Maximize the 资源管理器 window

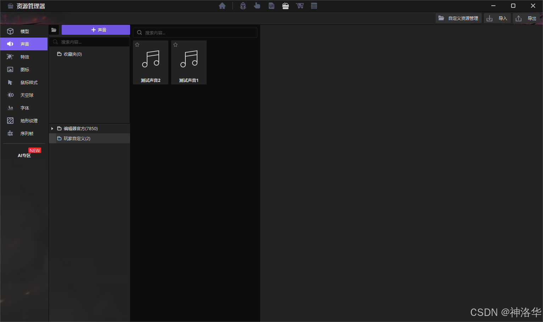tap(513, 6)
